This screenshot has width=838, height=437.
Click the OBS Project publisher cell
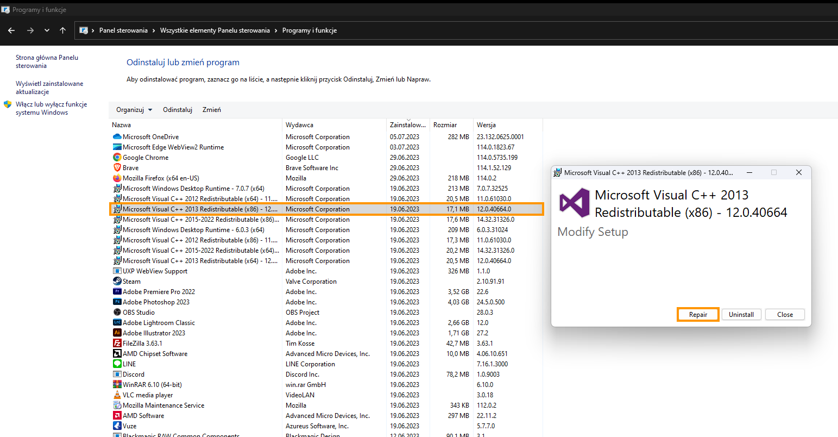coord(303,313)
